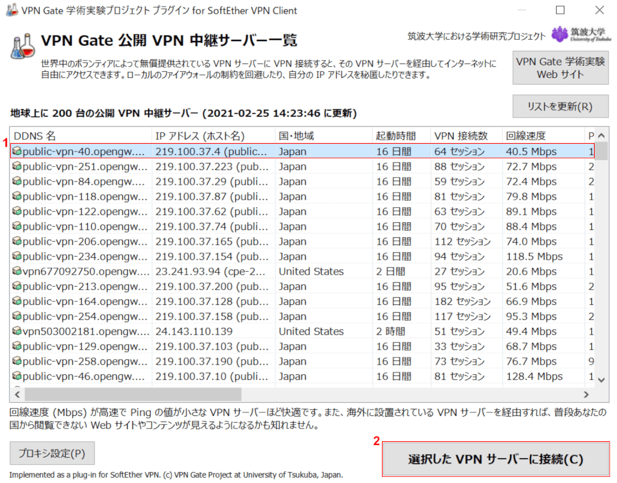The width and height of the screenshot is (617, 483).
Task: Click server icon beside public-vpn-46 row
Action: [17, 377]
